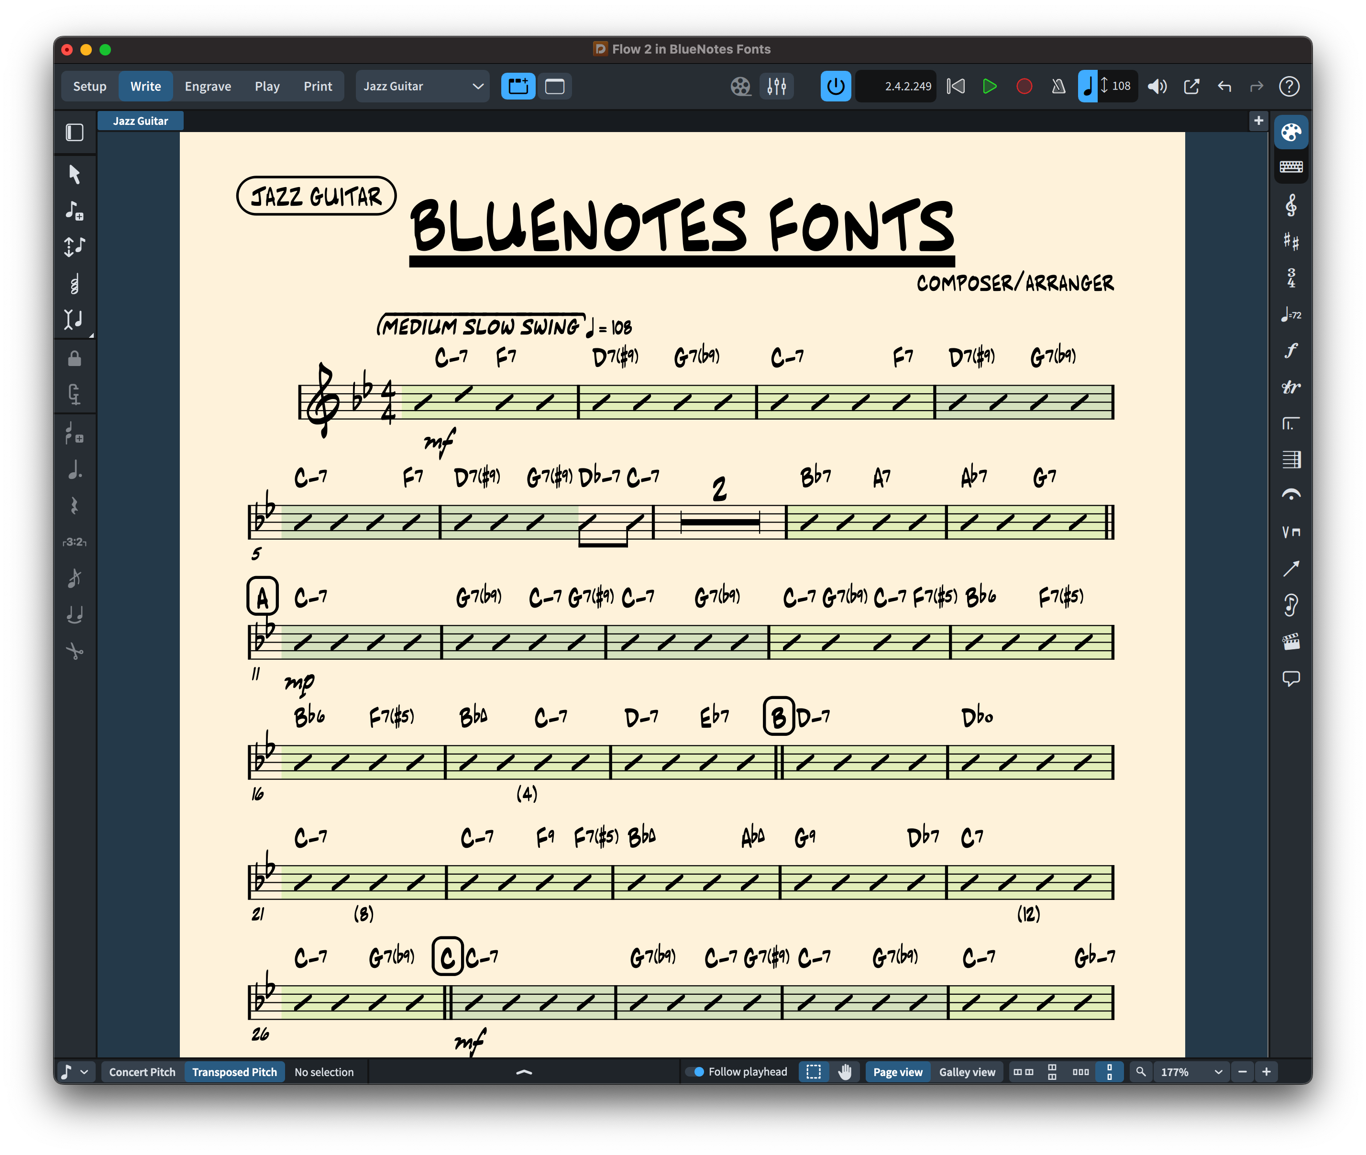
Task: Open video panel clapperboard icon
Action: pos(1291,641)
